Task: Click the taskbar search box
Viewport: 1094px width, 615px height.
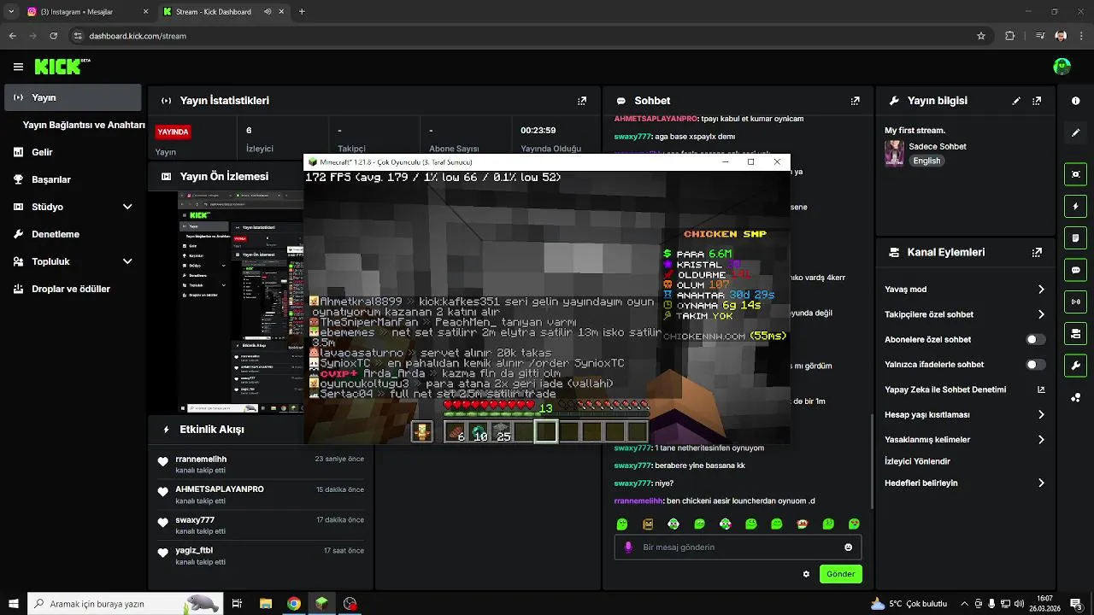Action: [126, 604]
